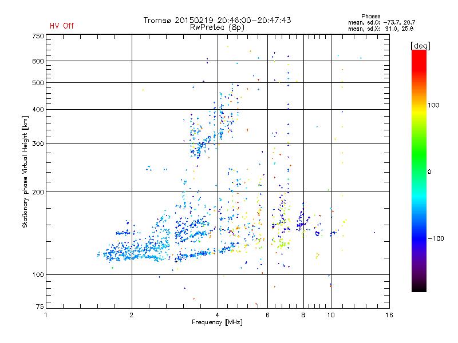Click the 'Phases' header text
The height and width of the screenshot is (343, 458).
370,17
